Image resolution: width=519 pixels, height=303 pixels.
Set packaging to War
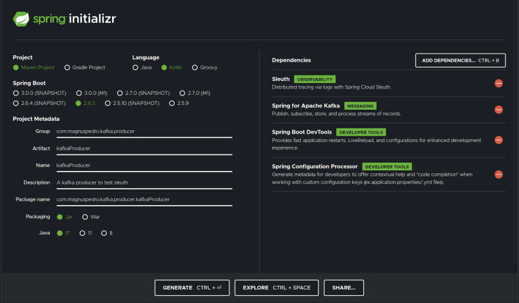[x=91, y=217]
